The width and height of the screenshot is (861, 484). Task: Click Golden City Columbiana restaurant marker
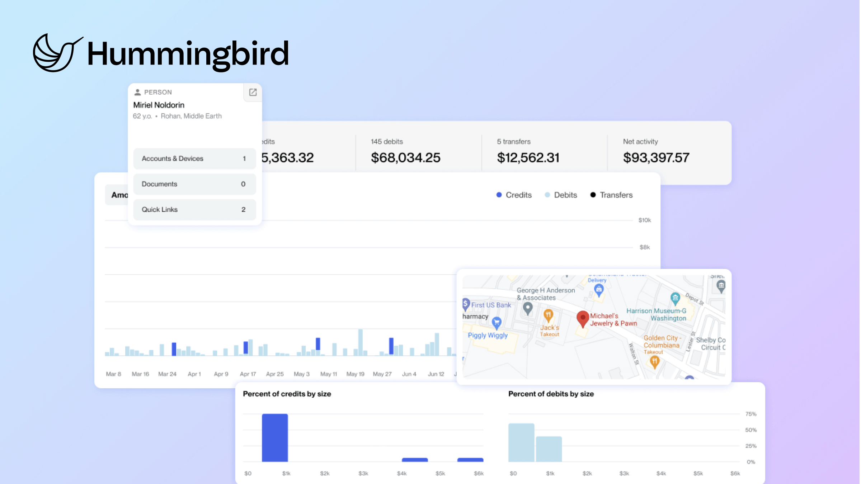(x=655, y=362)
